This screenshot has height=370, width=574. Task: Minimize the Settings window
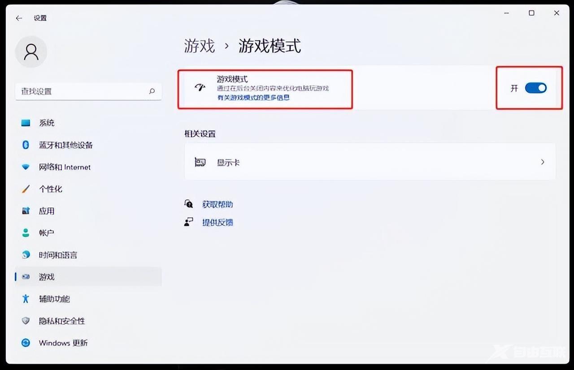[506, 13]
